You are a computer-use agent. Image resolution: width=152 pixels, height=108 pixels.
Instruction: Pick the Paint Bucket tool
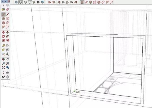[3, 9]
